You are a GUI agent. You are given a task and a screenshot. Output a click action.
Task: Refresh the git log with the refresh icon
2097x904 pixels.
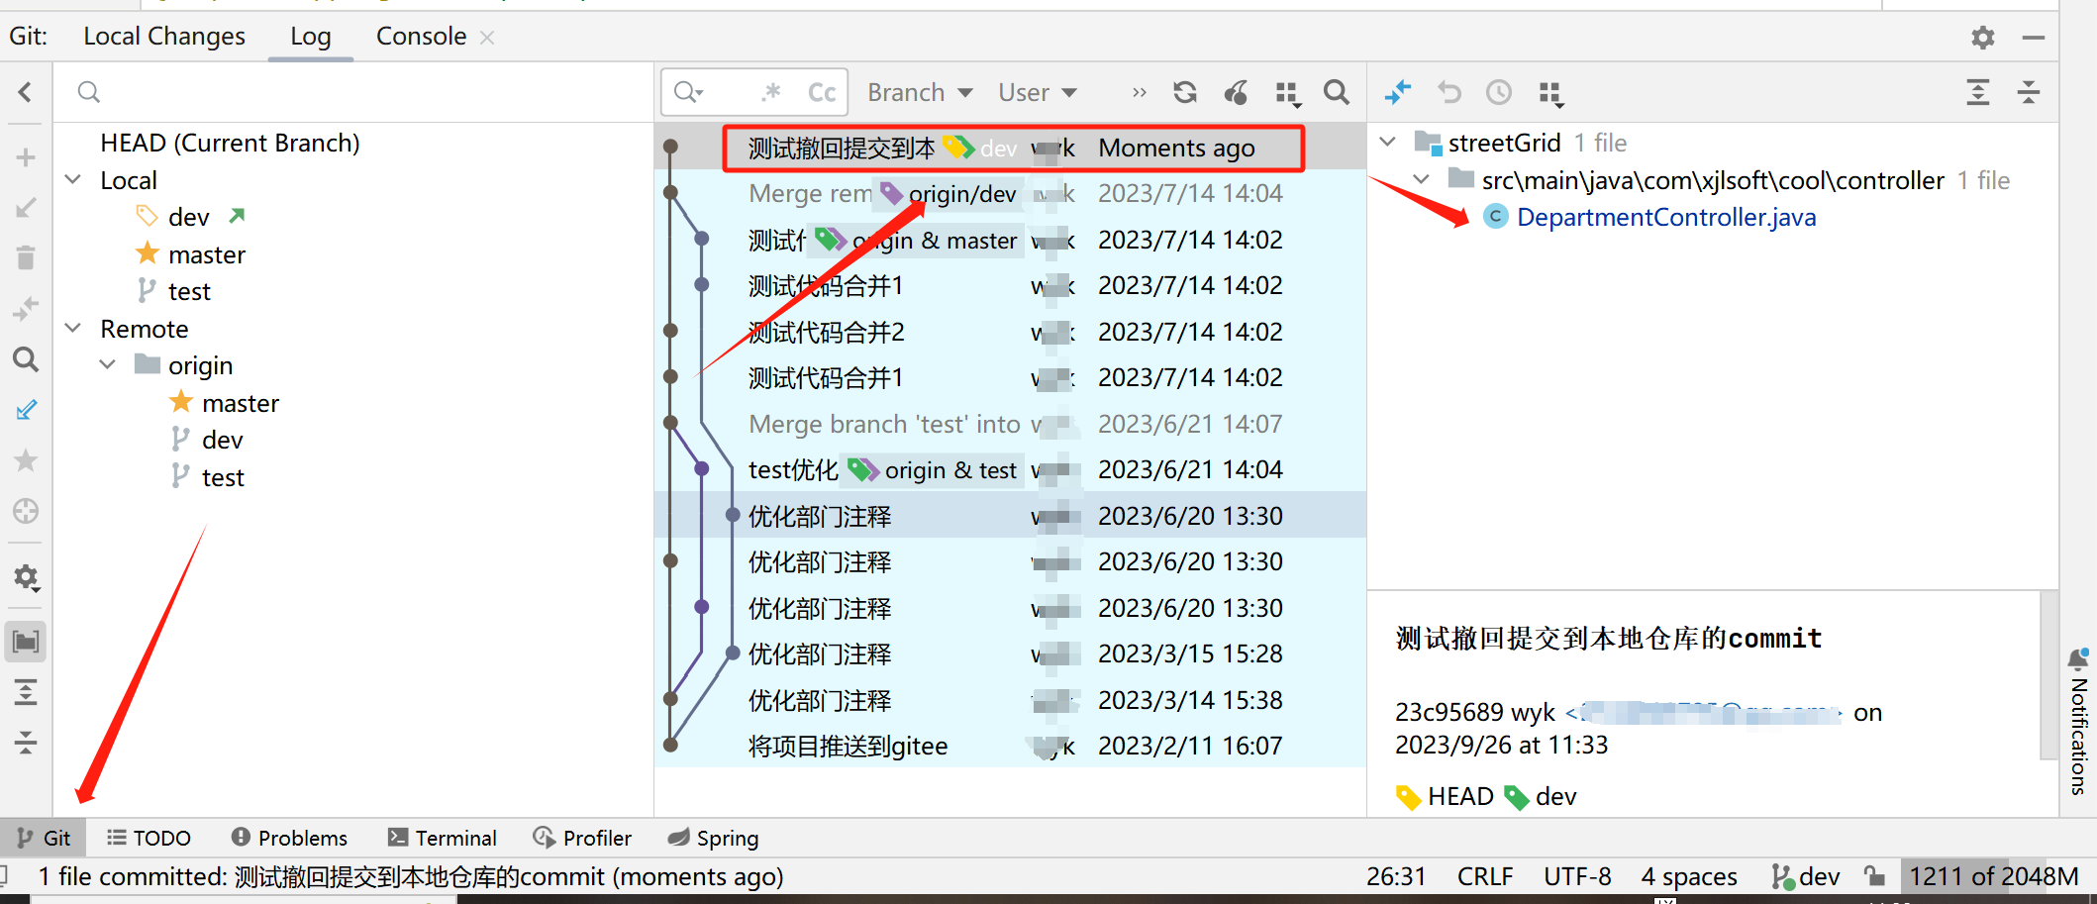pos(1184,91)
